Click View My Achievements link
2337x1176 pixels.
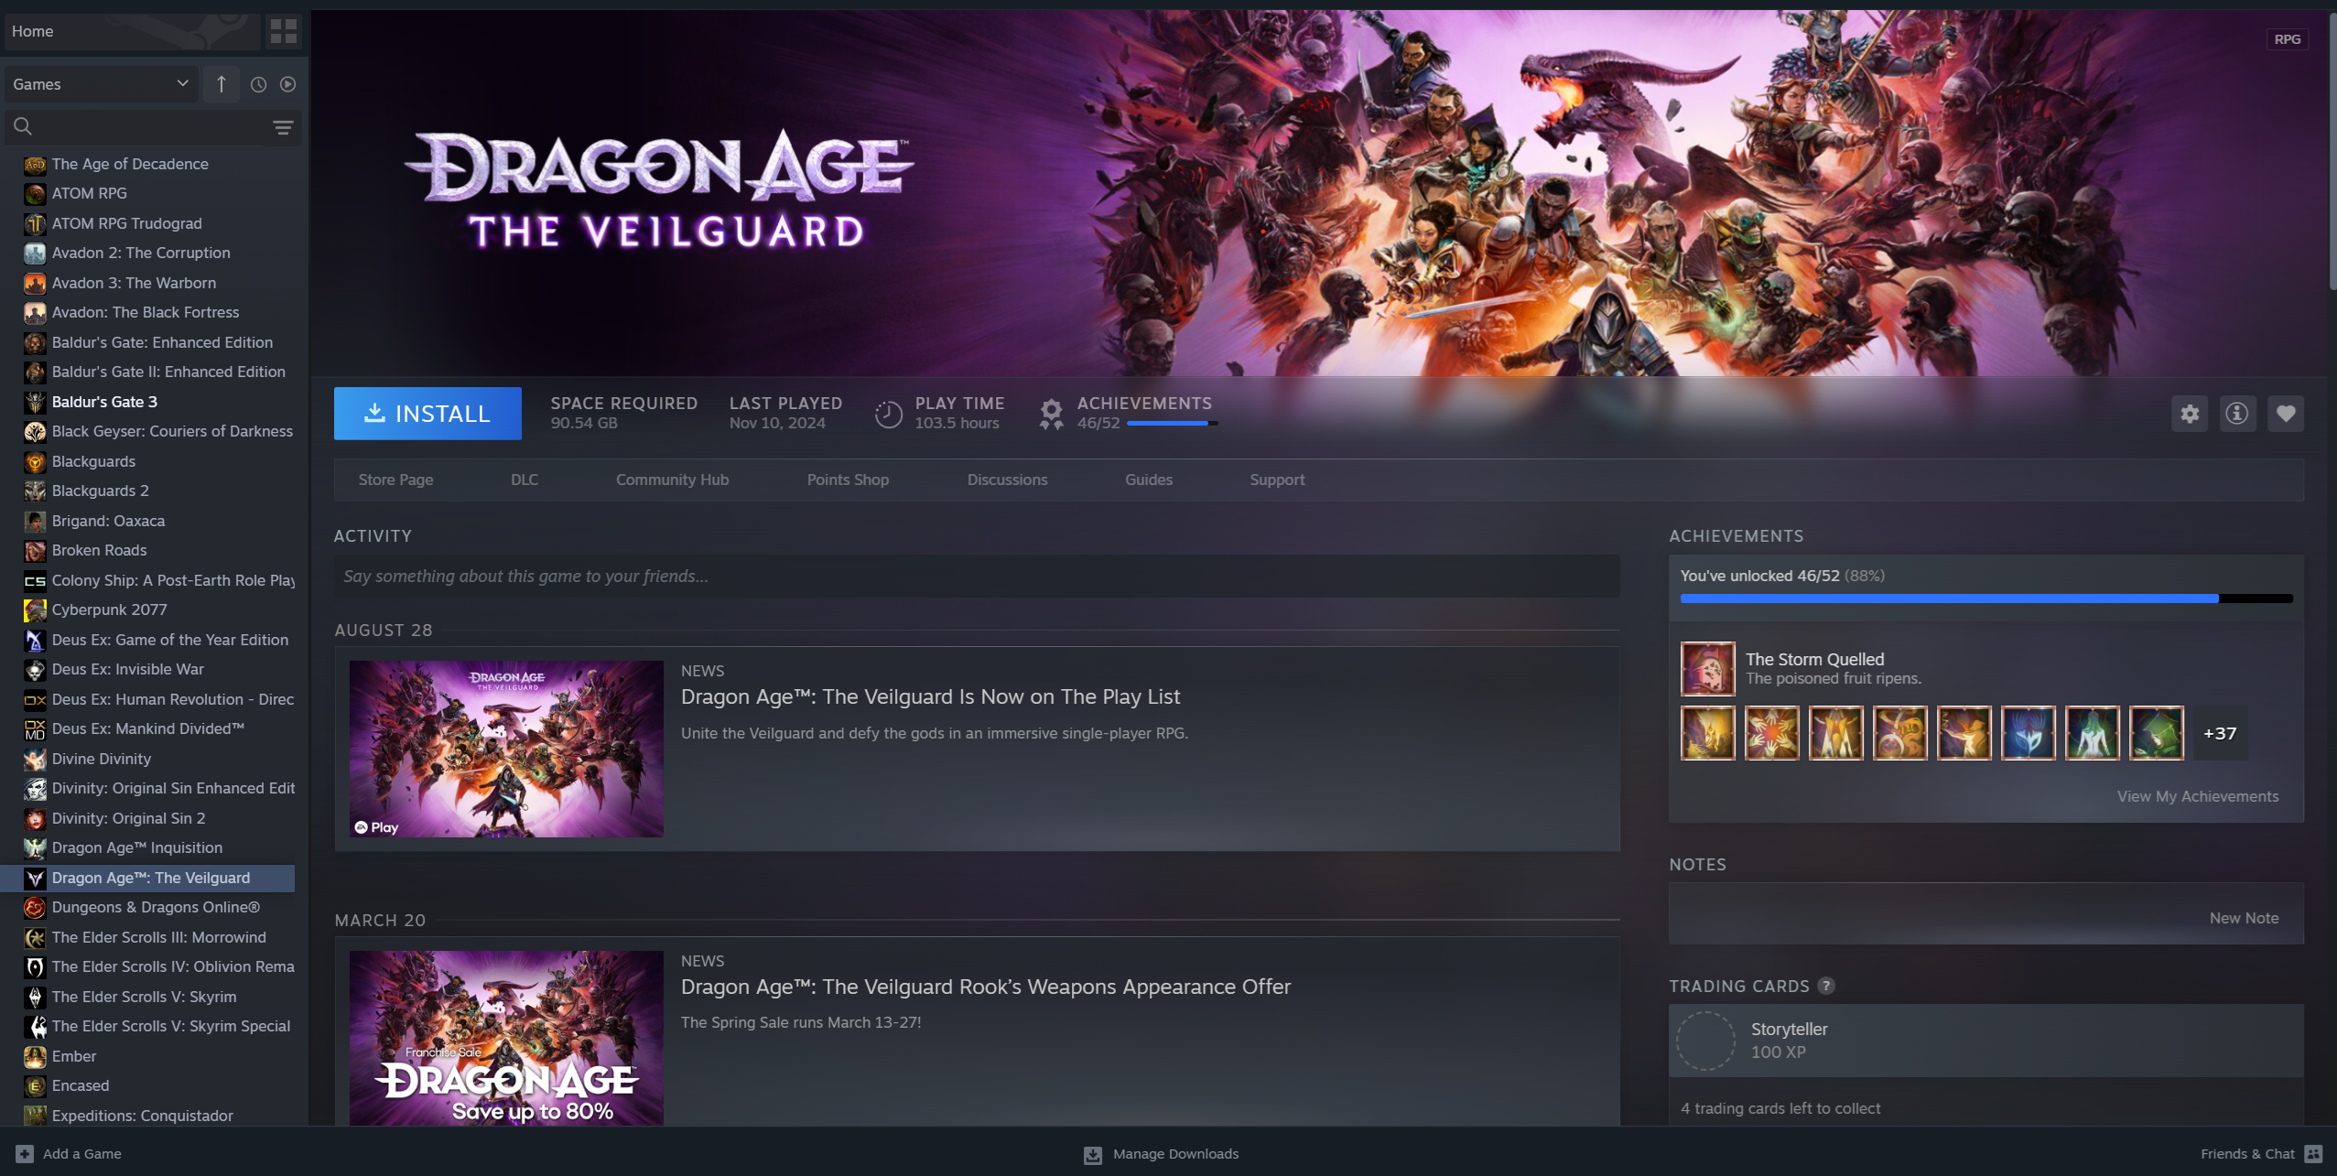pyautogui.click(x=2198, y=796)
